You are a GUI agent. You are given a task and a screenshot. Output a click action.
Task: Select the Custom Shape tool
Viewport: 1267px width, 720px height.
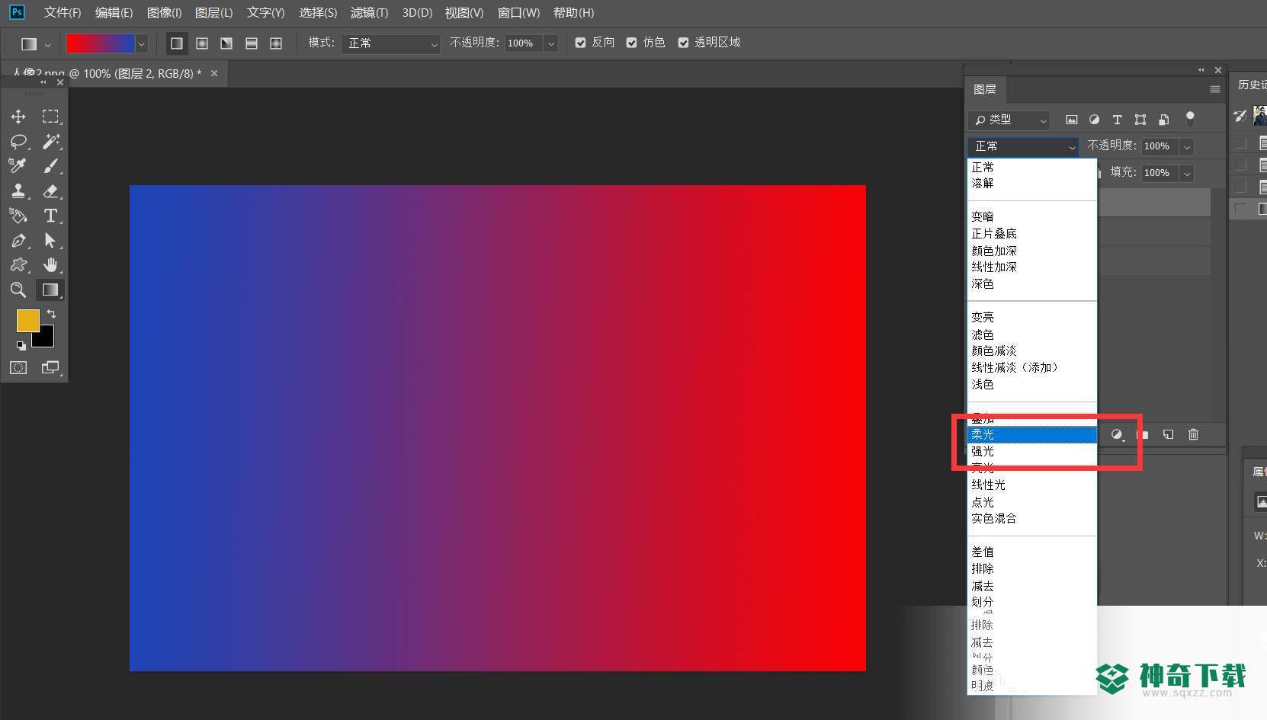tap(18, 265)
